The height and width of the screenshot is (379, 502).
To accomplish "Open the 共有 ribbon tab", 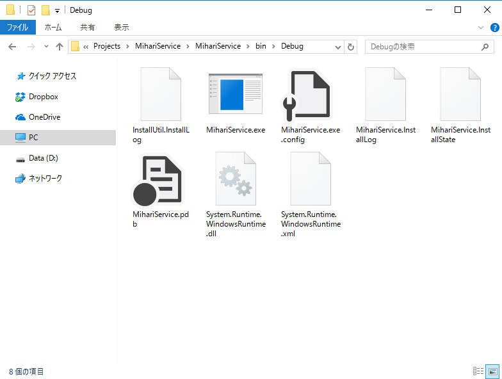I will point(87,28).
